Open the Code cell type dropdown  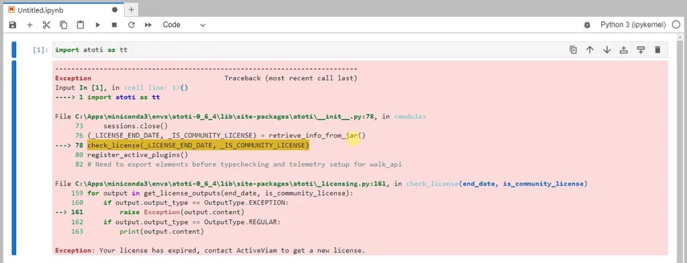pos(184,25)
